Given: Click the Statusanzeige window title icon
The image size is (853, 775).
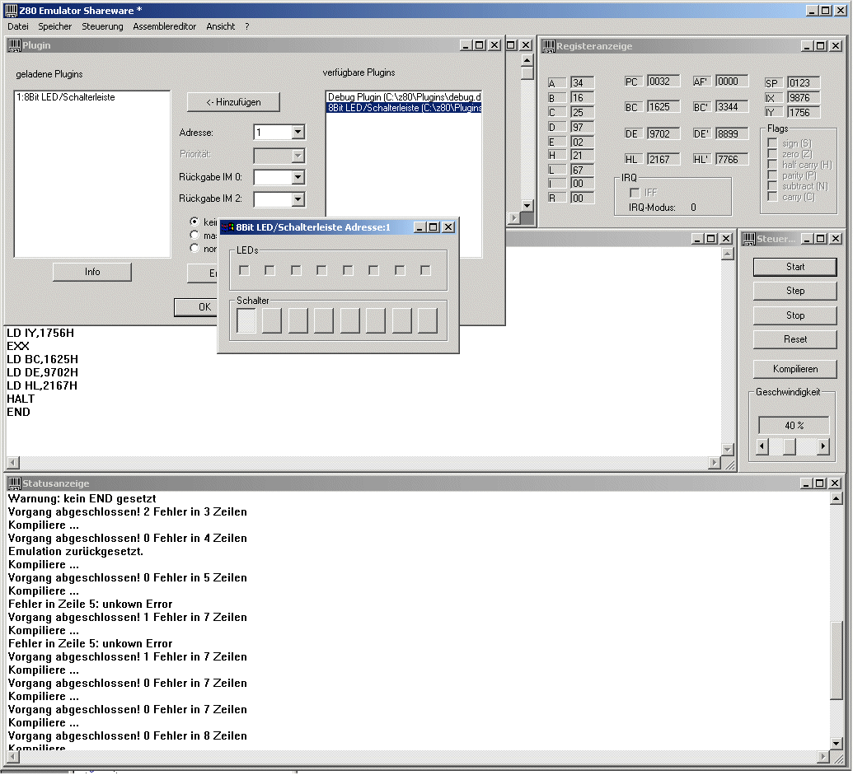Looking at the screenshot, I should (x=15, y=483).
